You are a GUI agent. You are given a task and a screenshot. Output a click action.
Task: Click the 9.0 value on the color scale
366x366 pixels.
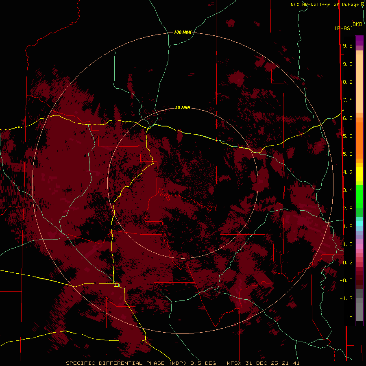pyautogui.click(x=348, y=64)
